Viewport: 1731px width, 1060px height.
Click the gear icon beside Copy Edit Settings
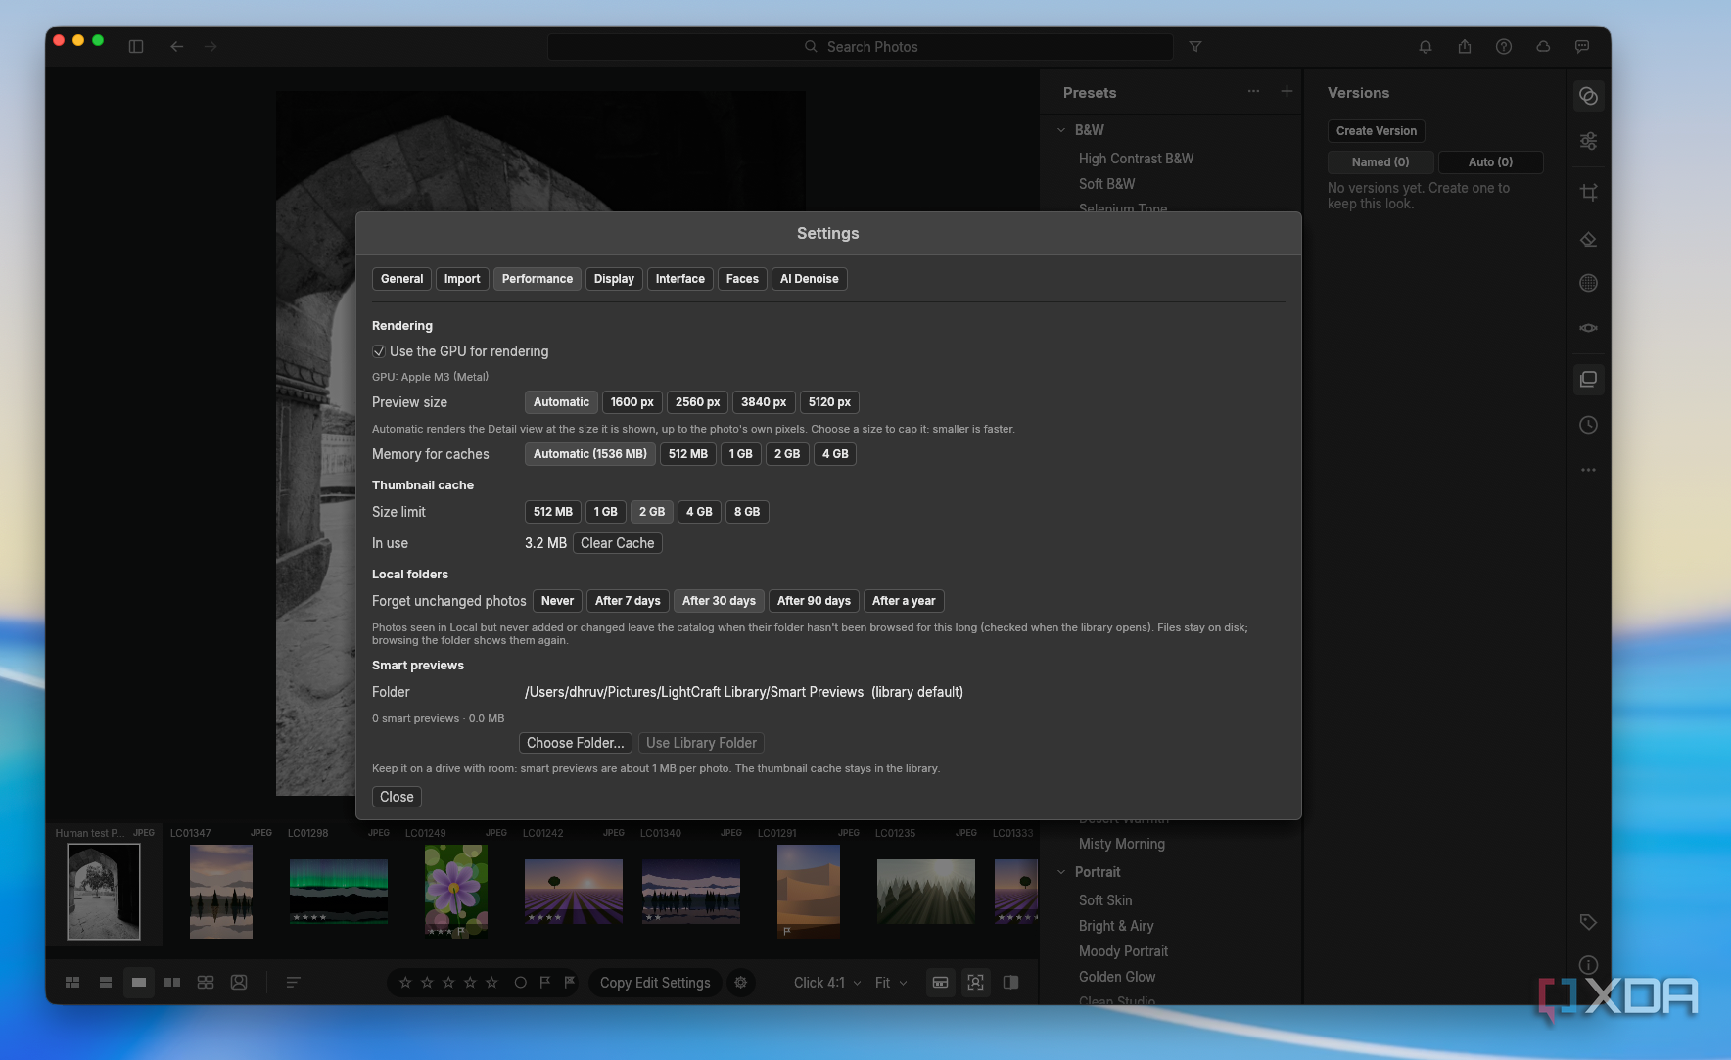[x=741, y=983]
